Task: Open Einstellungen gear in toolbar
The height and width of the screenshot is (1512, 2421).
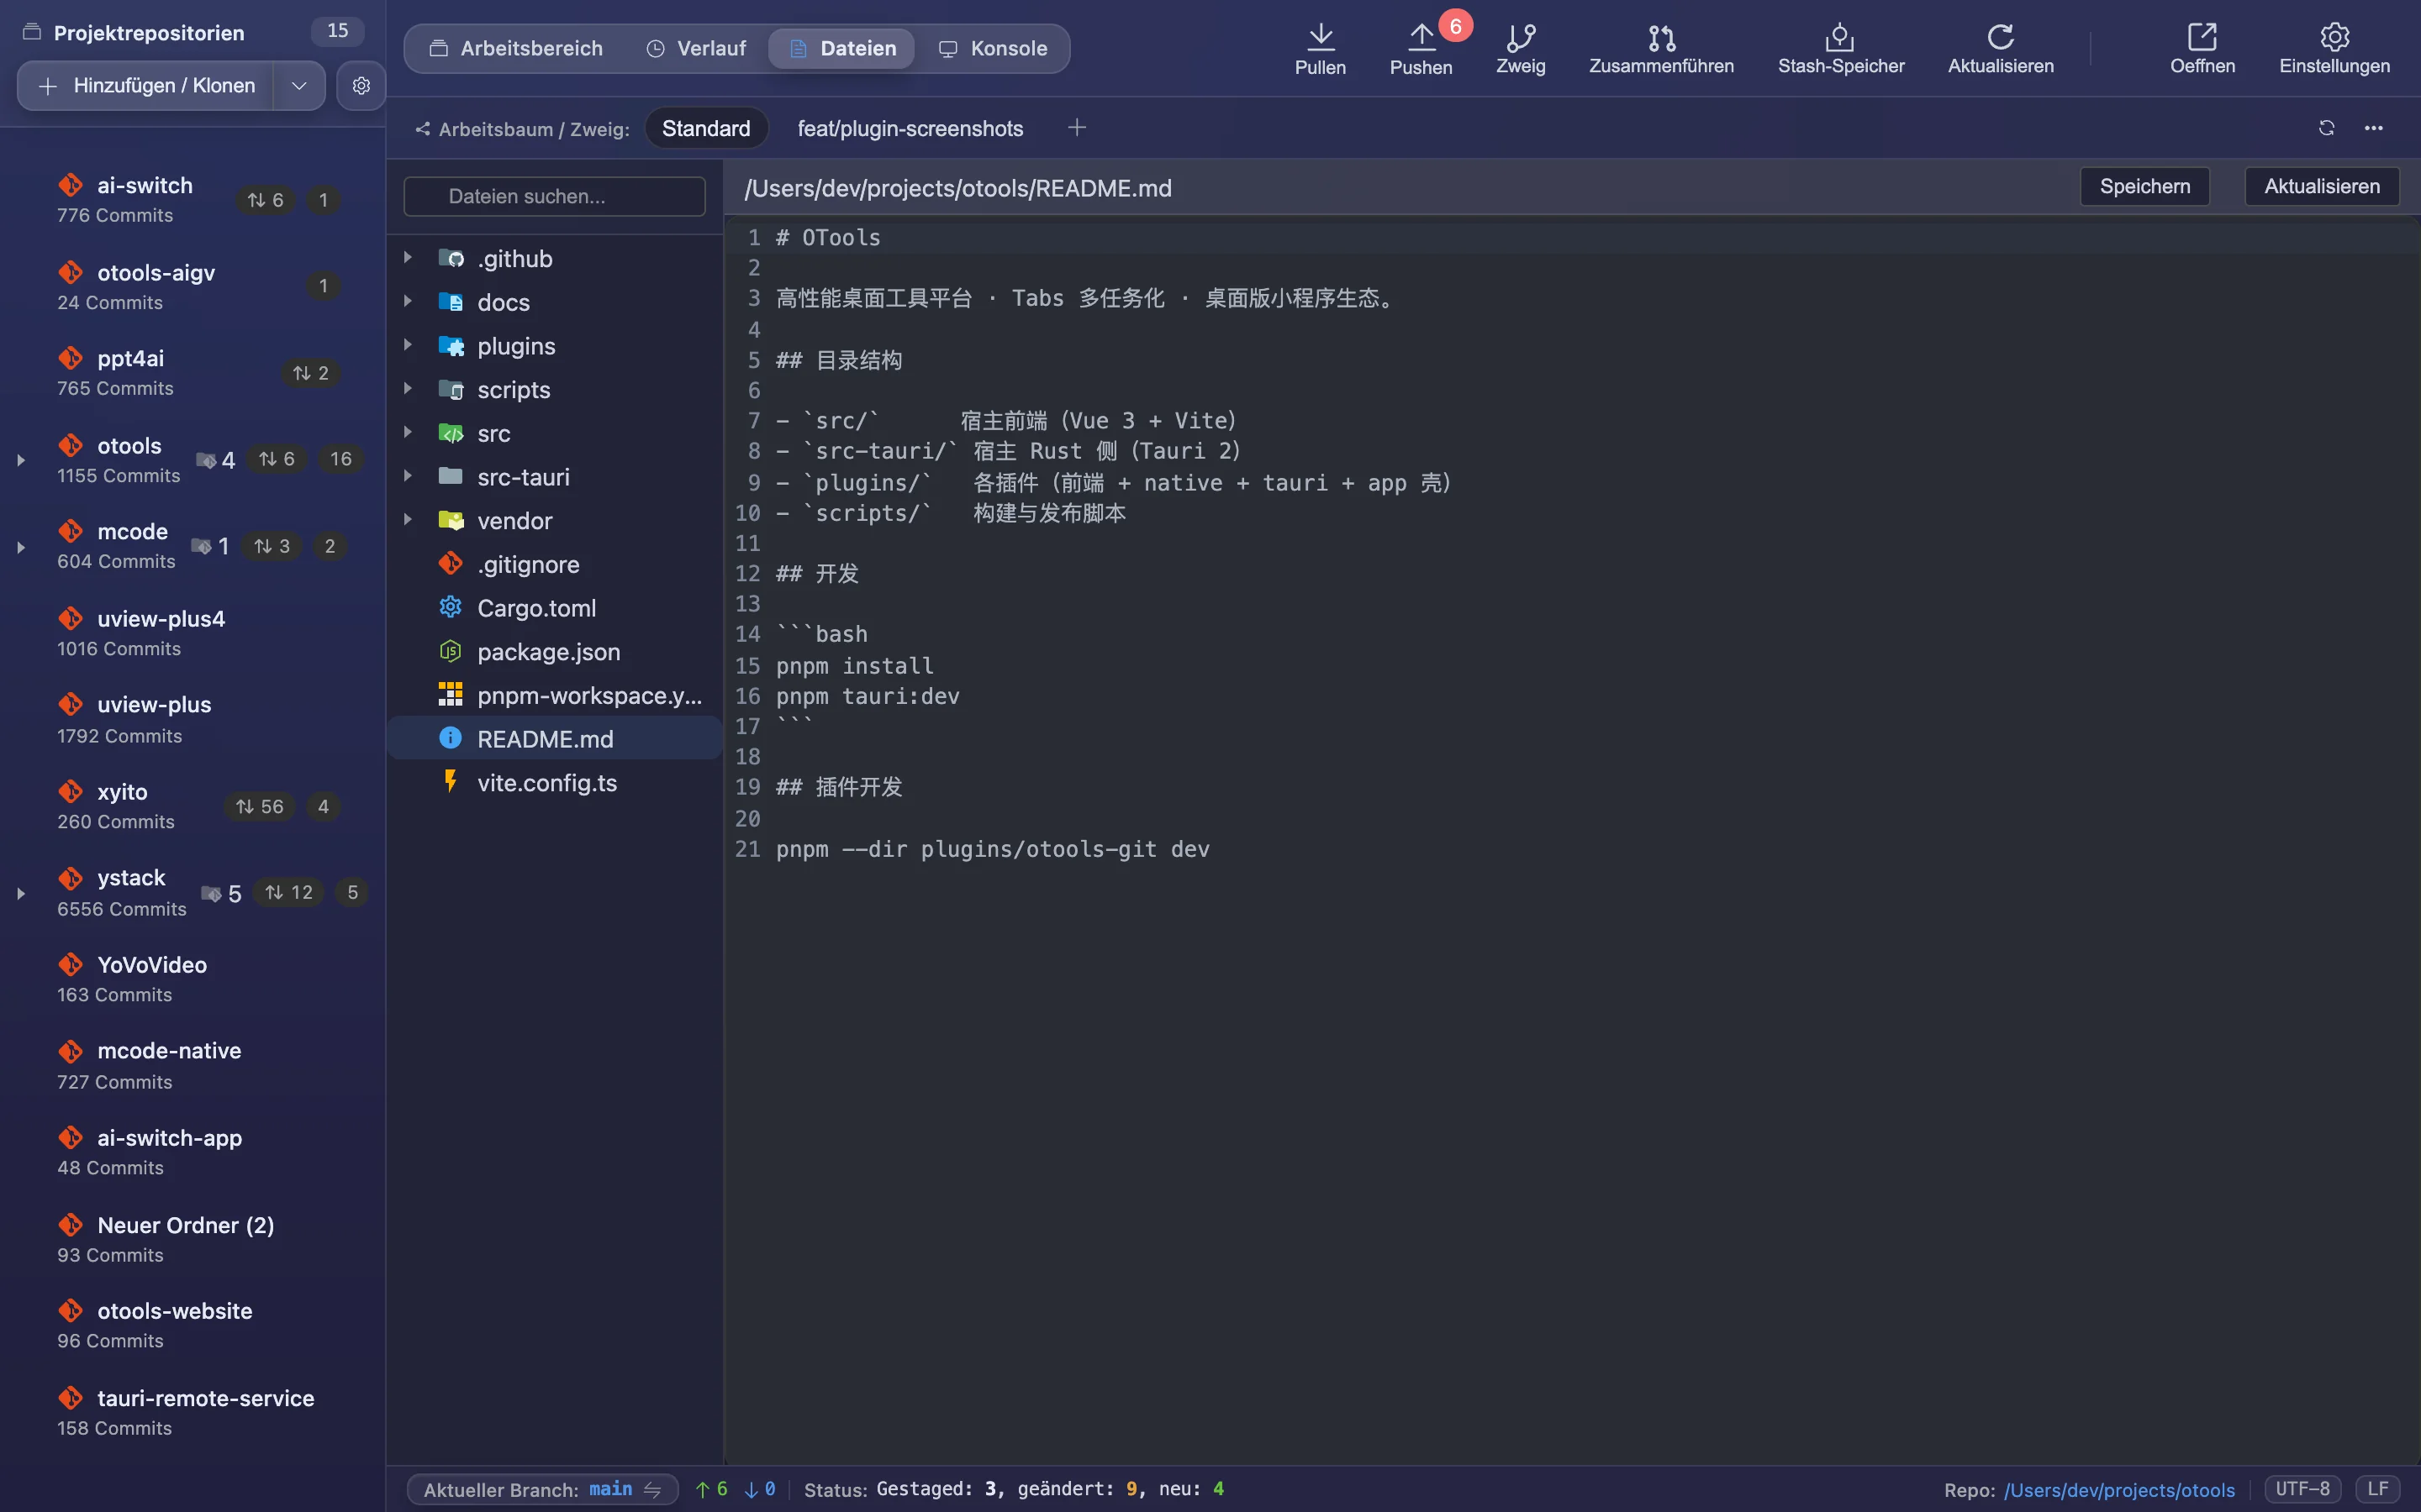Action: click(2334, 37)
